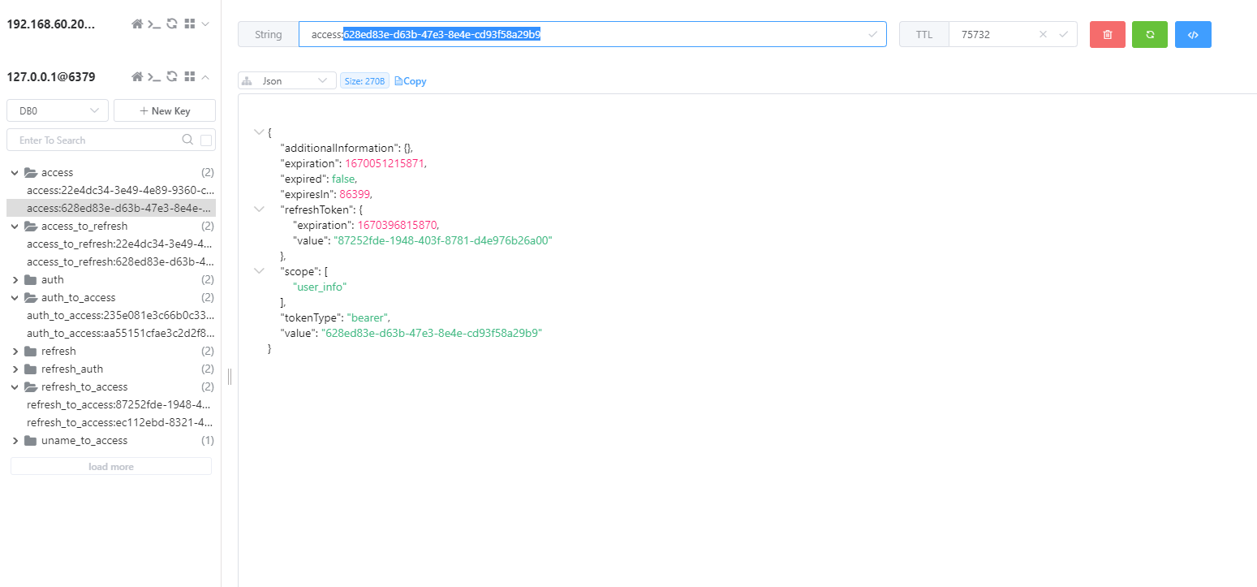Viewport: 1257px width, 587px height.
Task: Delete key with red trash button
Action: click(x=1108, y=34)
